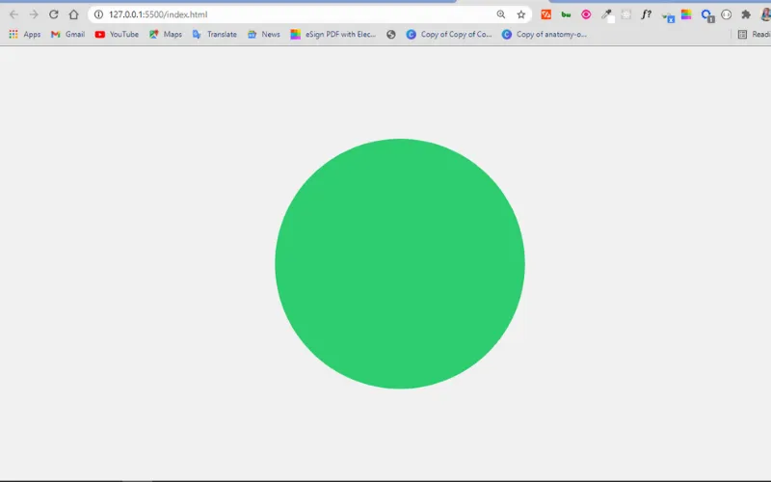Open the pink eye extension
The width and height of the screenshot is (771, 482).
pyautogui.click(x=586, y=14)
